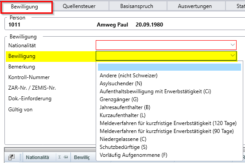Click the pin icon in Nationalität column
Image resolution: width=245 pixels, height=163 pixels.
click(x=66, y=157)
